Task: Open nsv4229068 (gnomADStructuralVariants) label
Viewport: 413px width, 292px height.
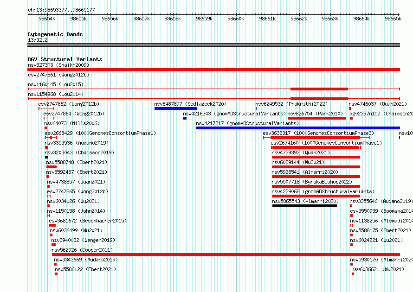Action: click(x=323, y=191)
